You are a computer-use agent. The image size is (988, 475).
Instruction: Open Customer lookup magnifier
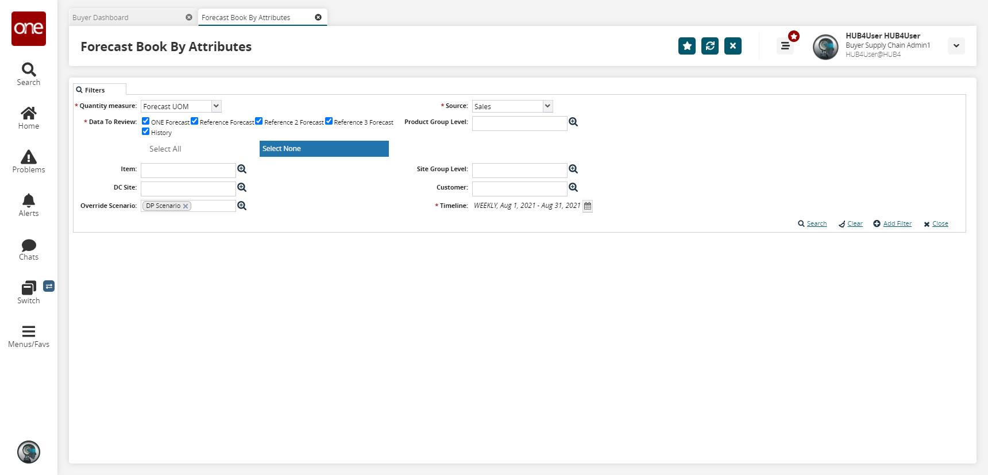(573, 187)
